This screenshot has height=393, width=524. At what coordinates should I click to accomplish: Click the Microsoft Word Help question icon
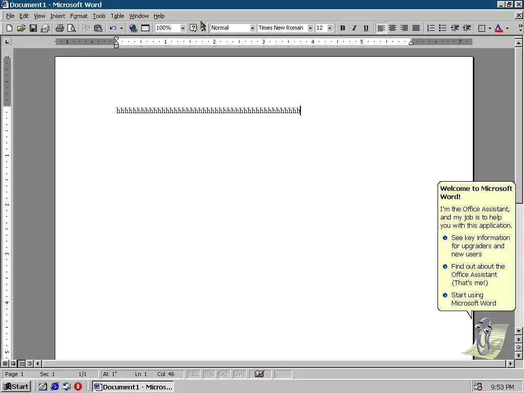[193, 28]
